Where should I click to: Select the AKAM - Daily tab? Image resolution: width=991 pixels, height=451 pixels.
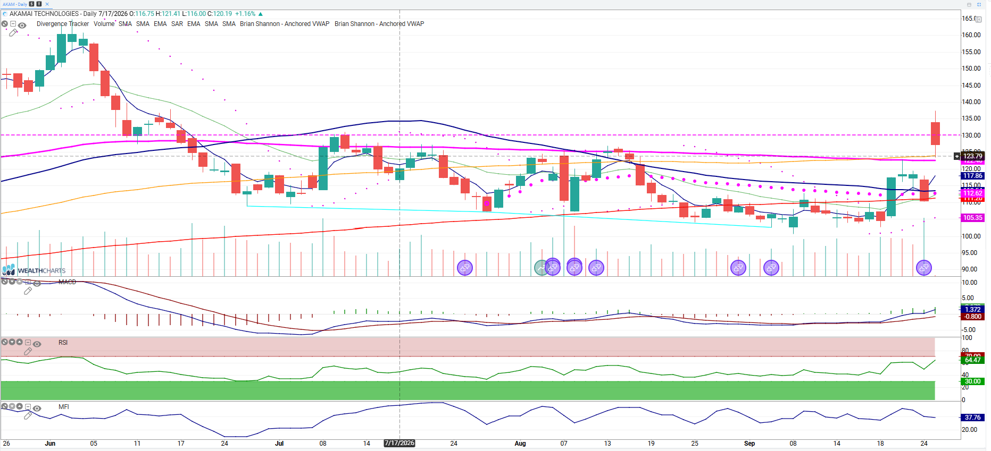15,4
